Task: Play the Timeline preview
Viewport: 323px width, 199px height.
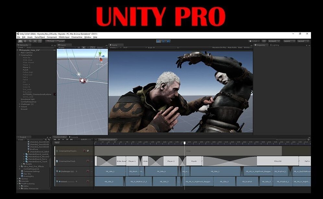Action: (63, 139)
